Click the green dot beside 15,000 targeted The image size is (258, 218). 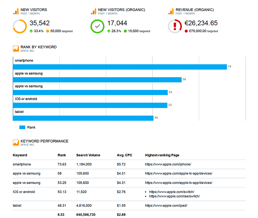125,31
